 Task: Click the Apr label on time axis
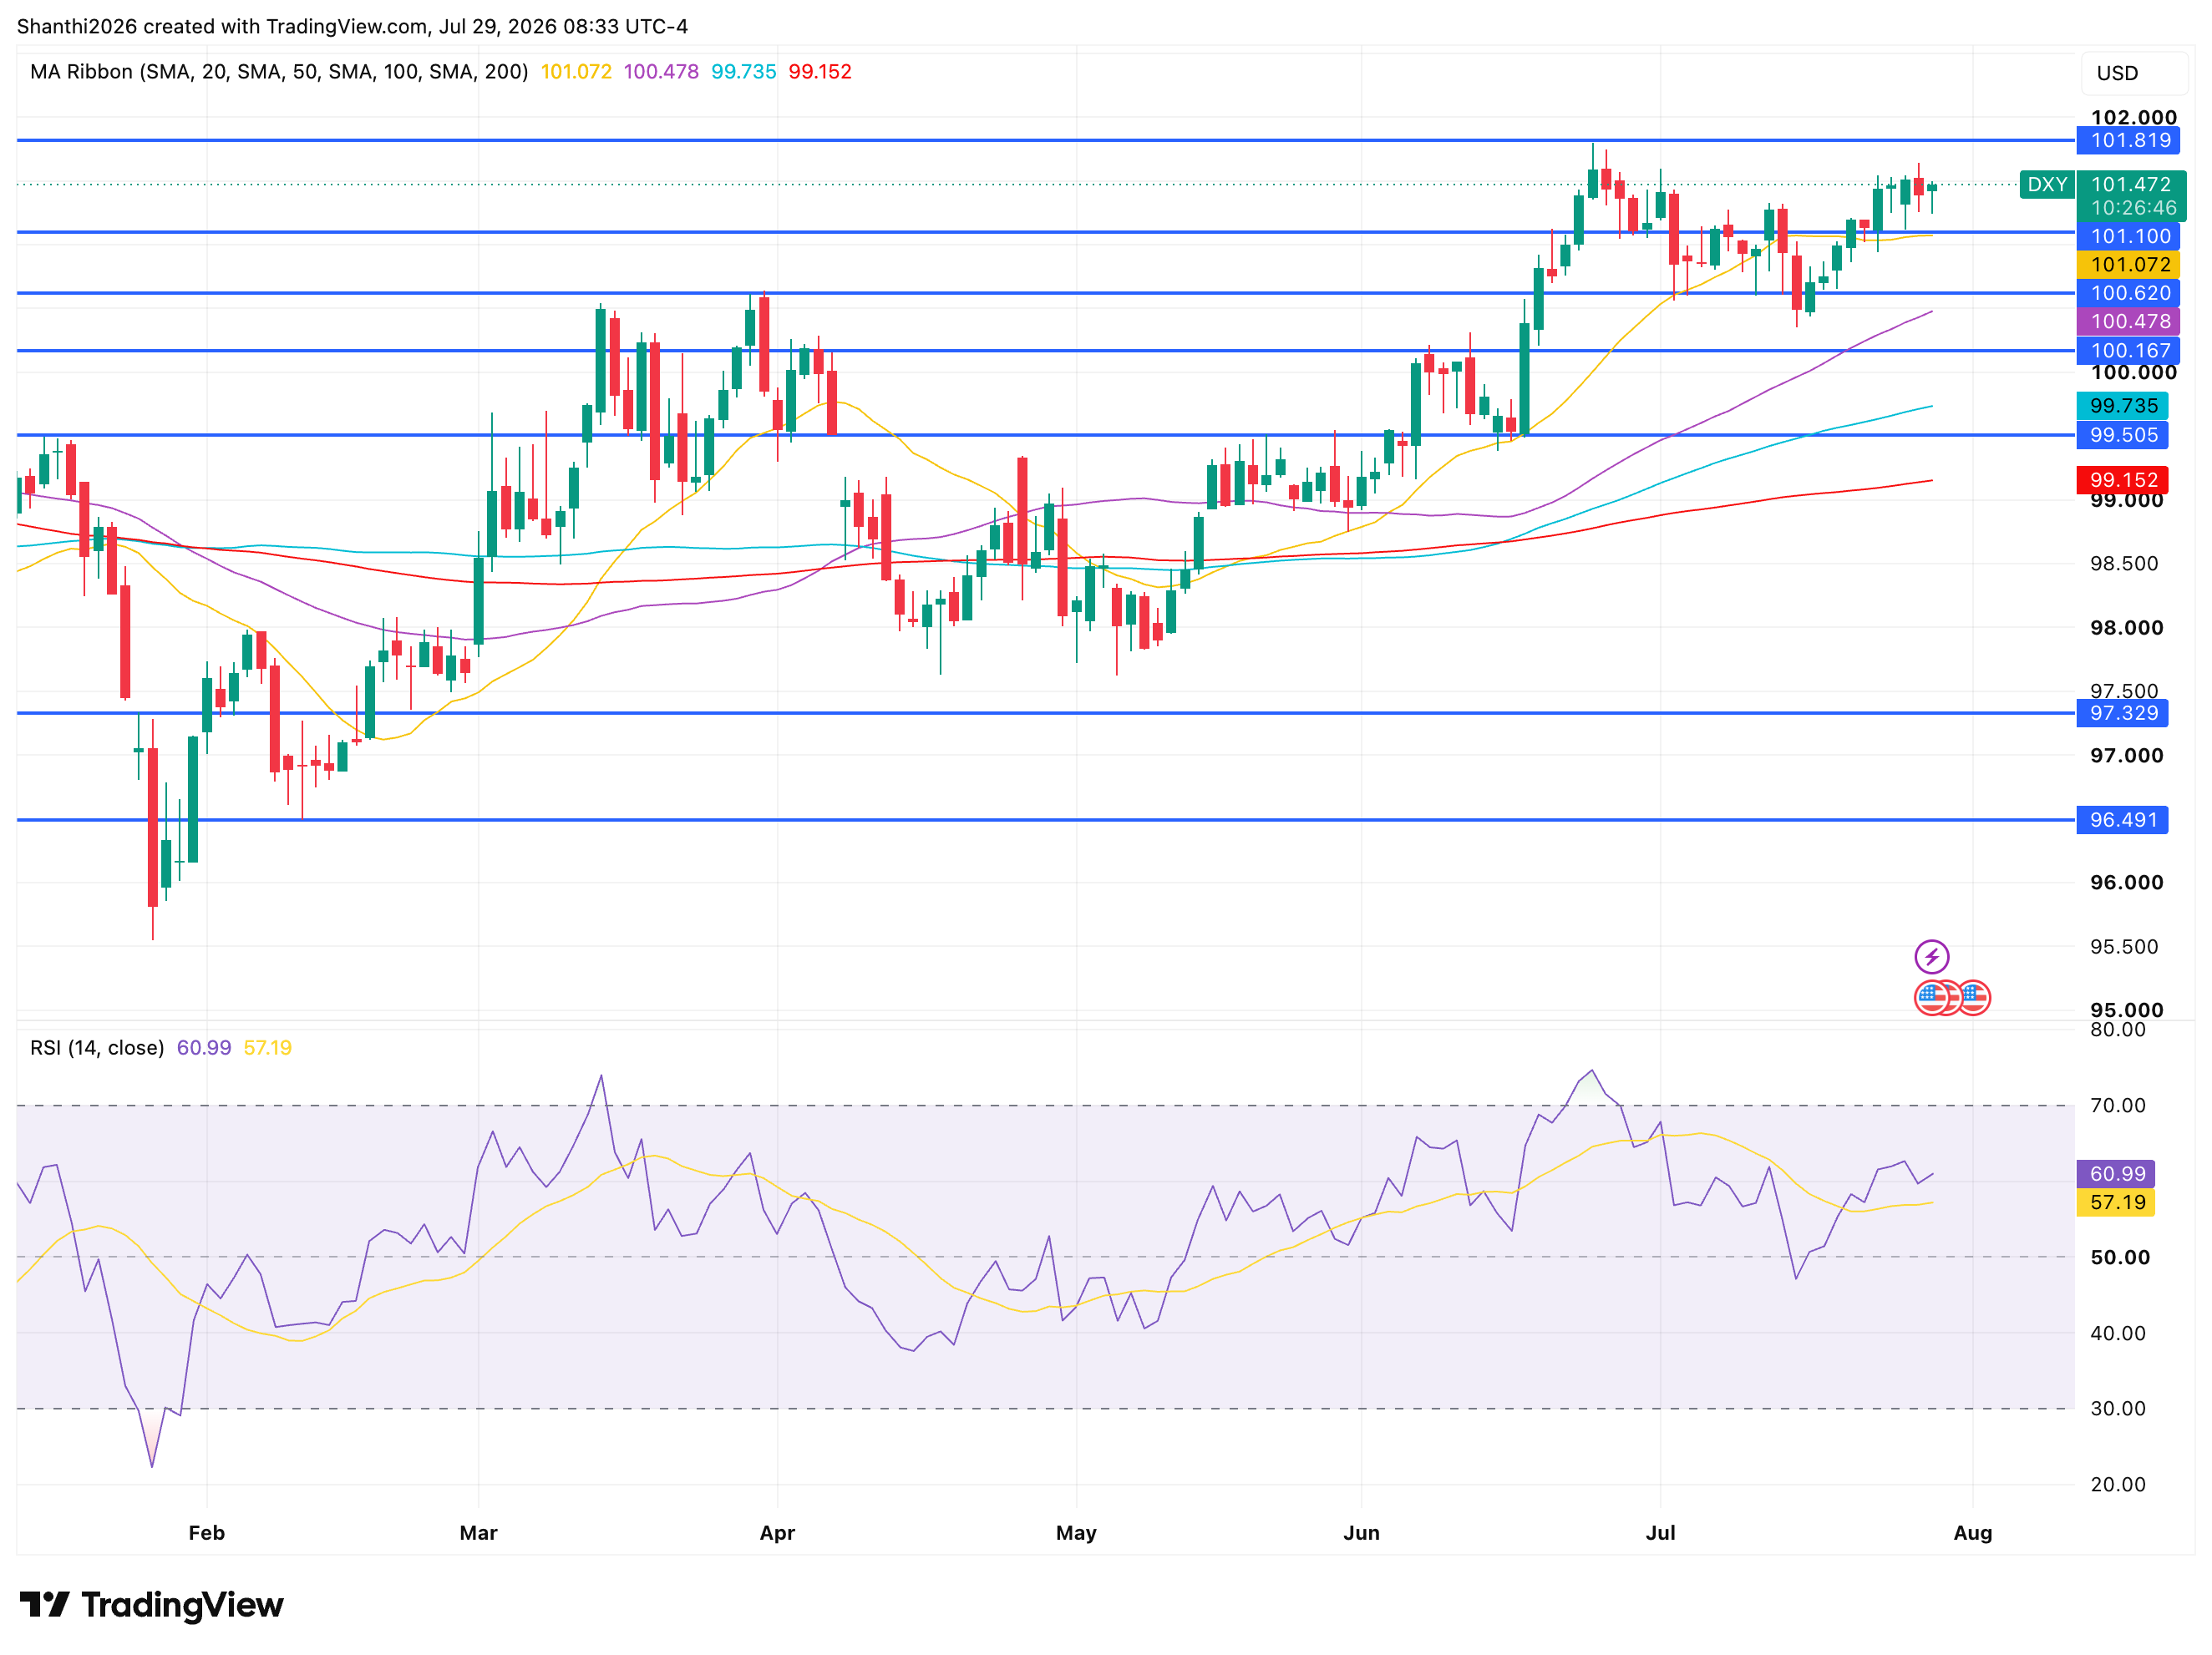777,1532
